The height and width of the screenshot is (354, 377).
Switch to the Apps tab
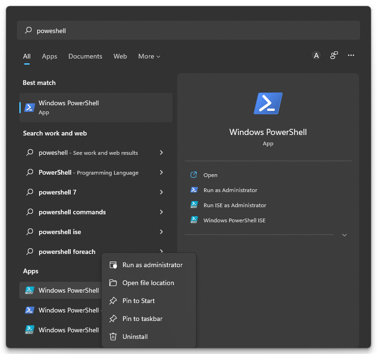click(49, 56)
